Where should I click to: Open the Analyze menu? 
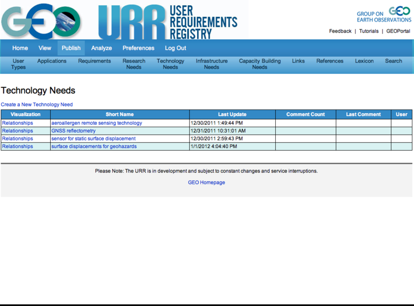pyautogui.click(x=101, y=48)
